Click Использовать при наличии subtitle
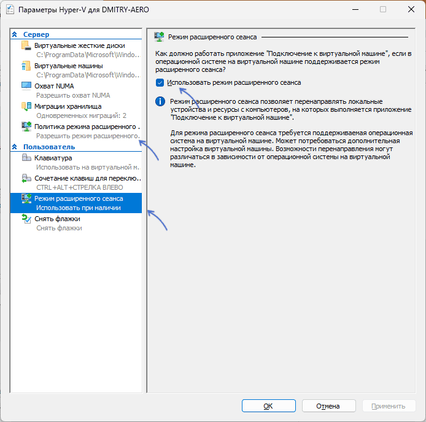426x422 pixels. pos(78,208)
